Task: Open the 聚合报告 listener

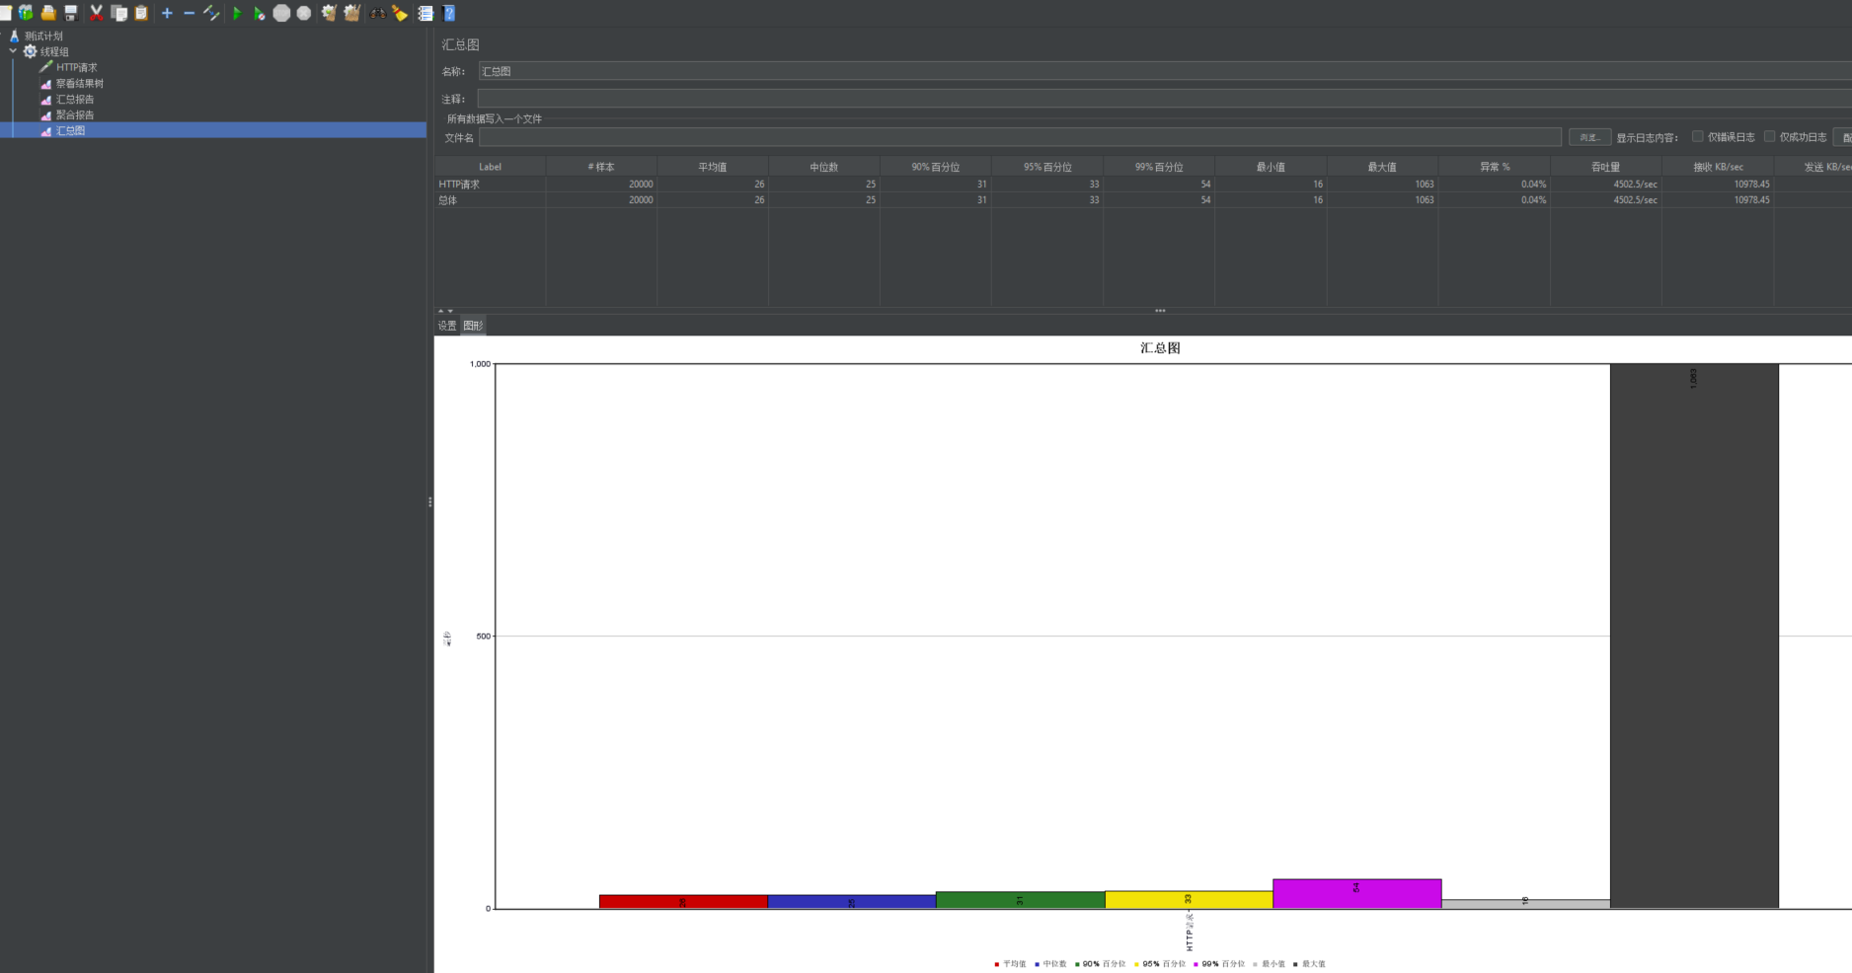Action: coord(75,114)
